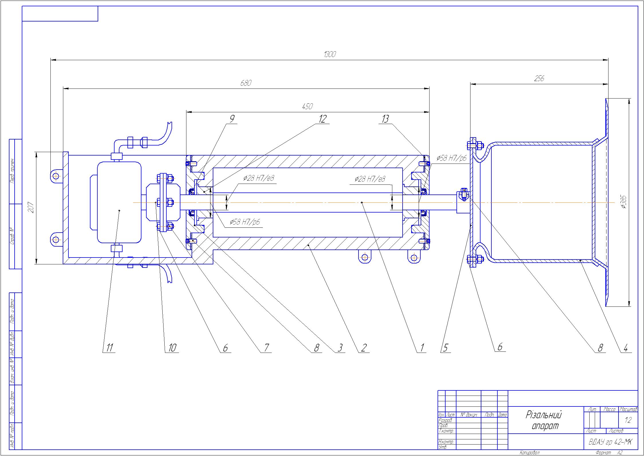Screen dimensions: 644x456
Task: Select the '№ докум.' column header
Action: [x=468, y=415]
